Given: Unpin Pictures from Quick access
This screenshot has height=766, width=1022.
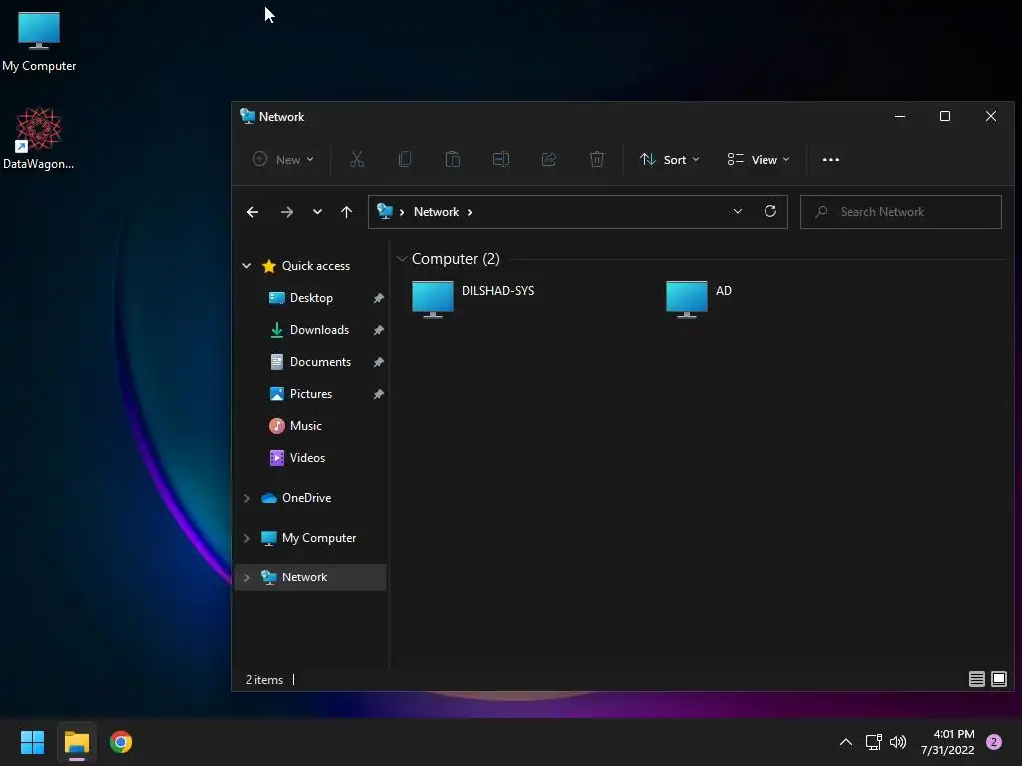Looking at the screenshot, I should click(378, 394).
